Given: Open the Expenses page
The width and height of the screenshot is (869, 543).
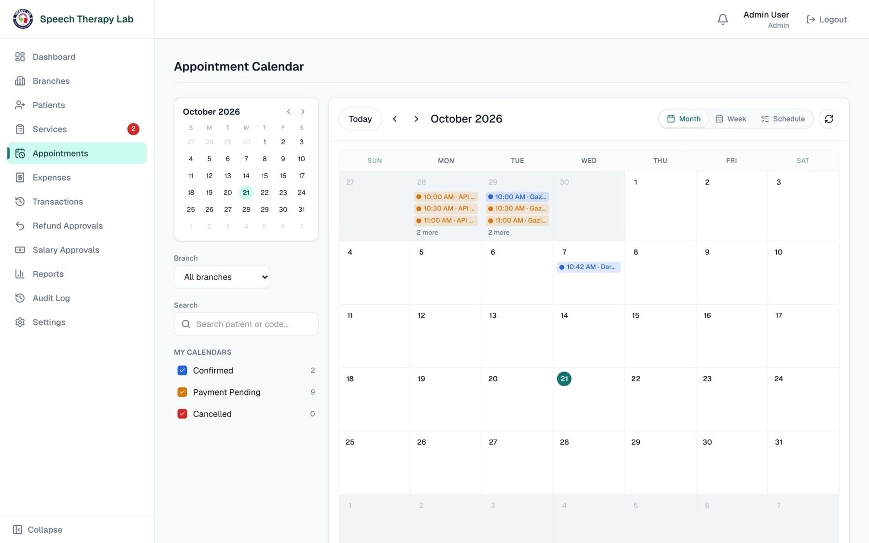Looking at the screenshot, I should pyautogui.click(x=77, y=178).
